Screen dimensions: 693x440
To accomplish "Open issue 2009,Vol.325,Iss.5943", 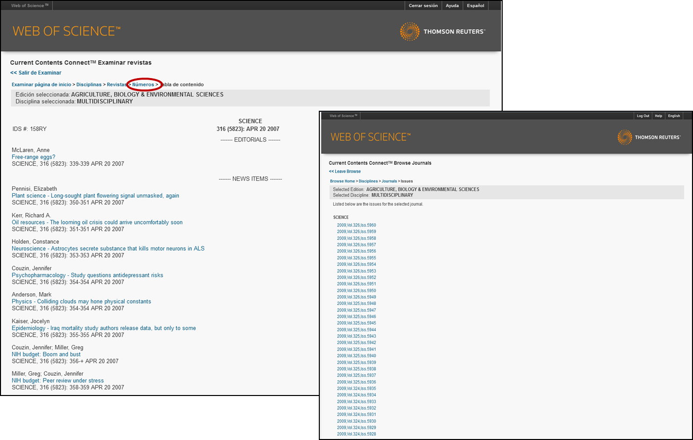I will coord(356,336).
